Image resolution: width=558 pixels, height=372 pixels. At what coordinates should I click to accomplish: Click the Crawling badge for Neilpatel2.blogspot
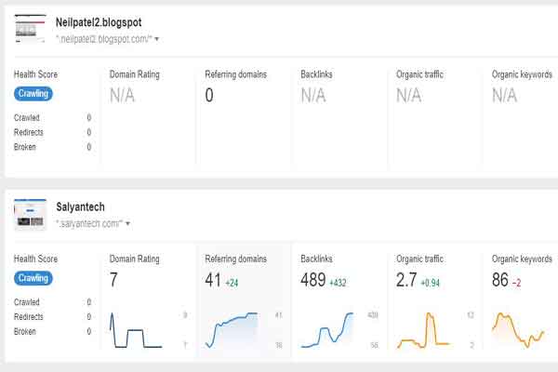(33, 94)
